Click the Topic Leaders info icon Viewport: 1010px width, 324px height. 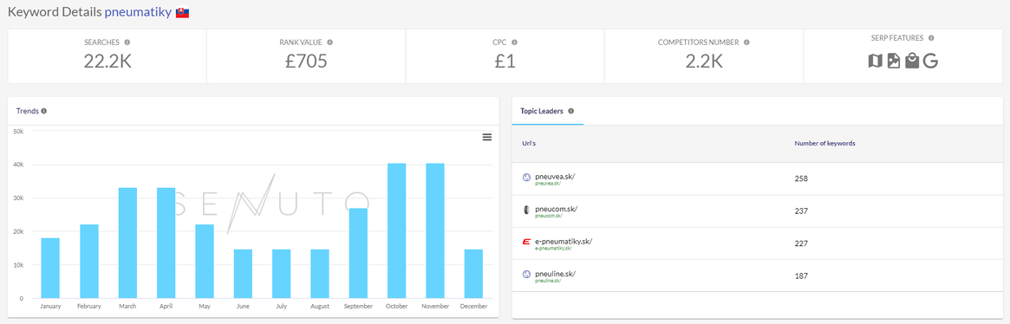tap(571, 111)
